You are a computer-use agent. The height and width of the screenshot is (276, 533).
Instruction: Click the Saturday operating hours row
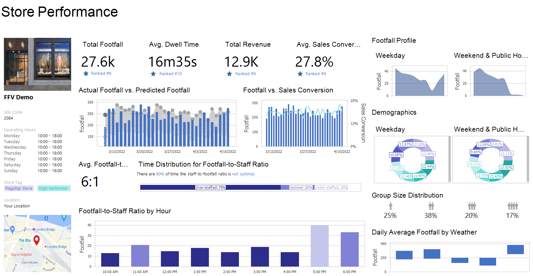(33, 165)
